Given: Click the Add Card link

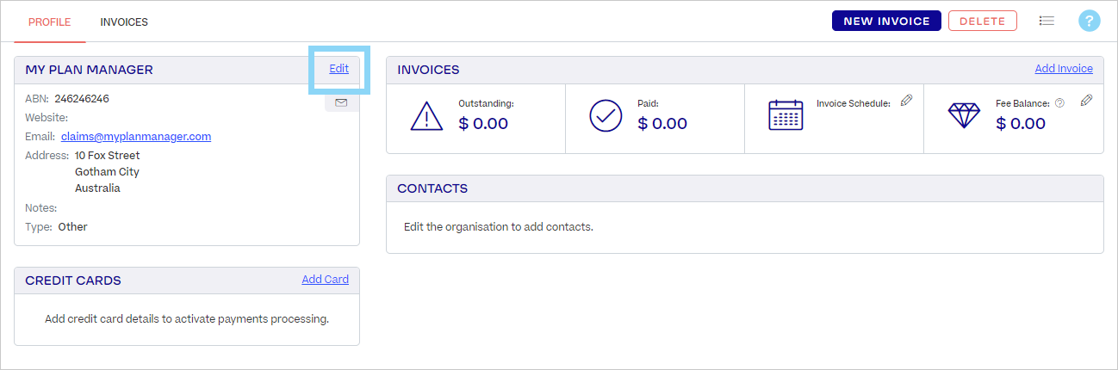Looking at the screenshot, I should pyautogui.click(x=326, y=280).
